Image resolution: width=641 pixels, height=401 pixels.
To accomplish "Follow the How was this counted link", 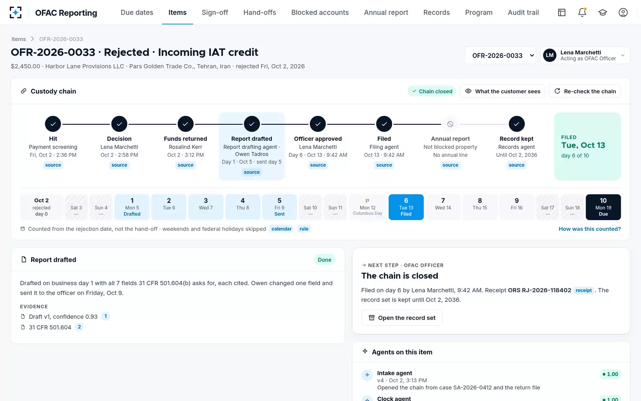I will tap(590, 229).
